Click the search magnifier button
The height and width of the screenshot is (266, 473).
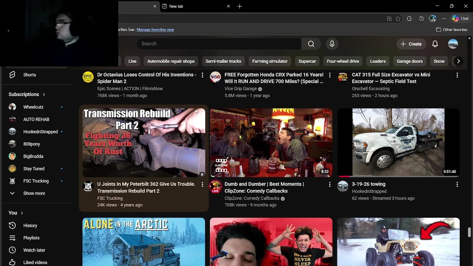point(311,44)
